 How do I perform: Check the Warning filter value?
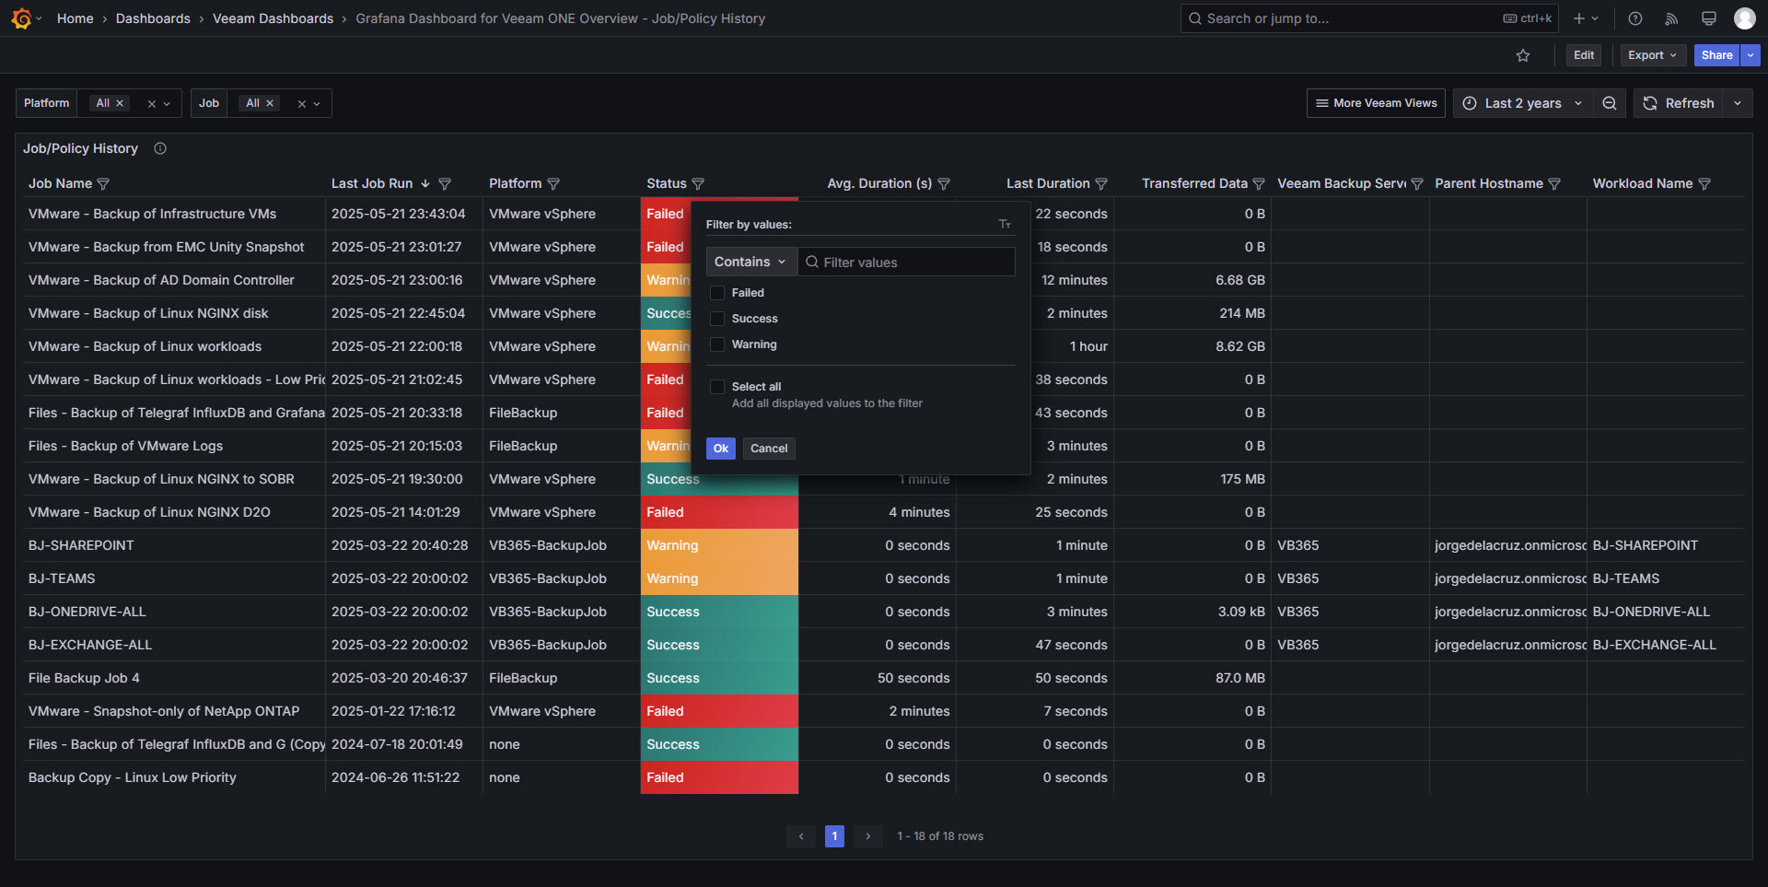[x=717, y=344]
